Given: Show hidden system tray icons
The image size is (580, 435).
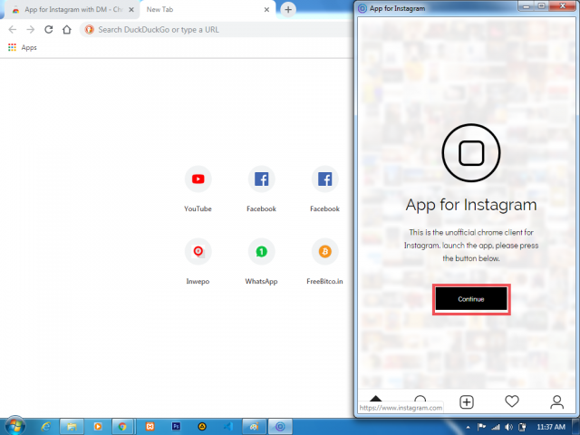Looking at the screenshot, I should coord(469,426).
